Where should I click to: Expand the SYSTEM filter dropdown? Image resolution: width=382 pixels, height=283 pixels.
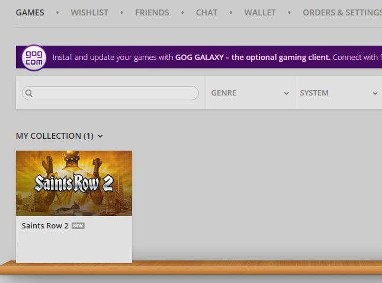(338, 93)
